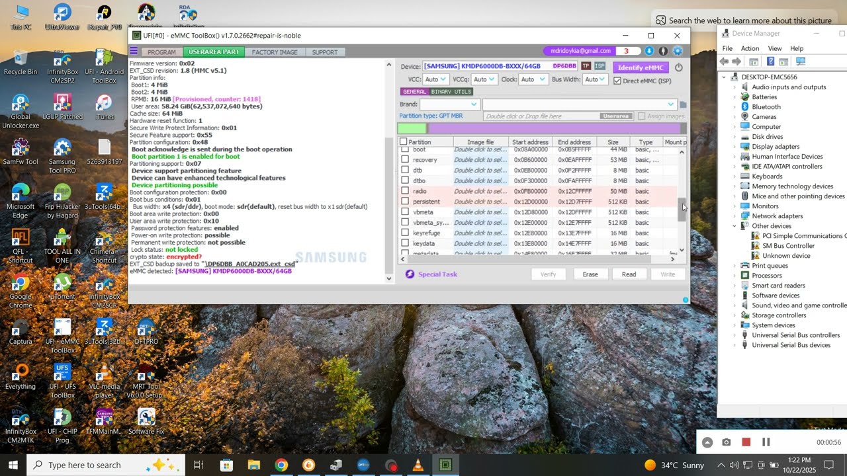Check the dtb partition checkbox
Screen dimensions: 847x476
tap(405, 170)
